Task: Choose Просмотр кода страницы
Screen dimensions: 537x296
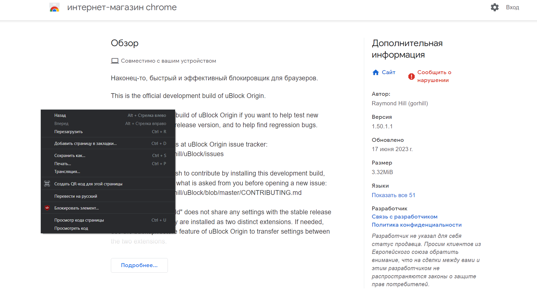Action: click(x=108, y=220)
